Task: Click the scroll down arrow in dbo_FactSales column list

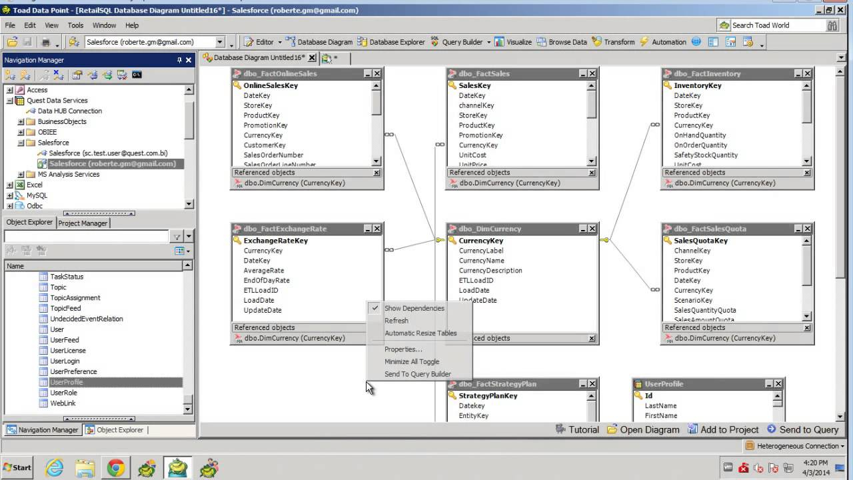Action: (x=592, y=161)
